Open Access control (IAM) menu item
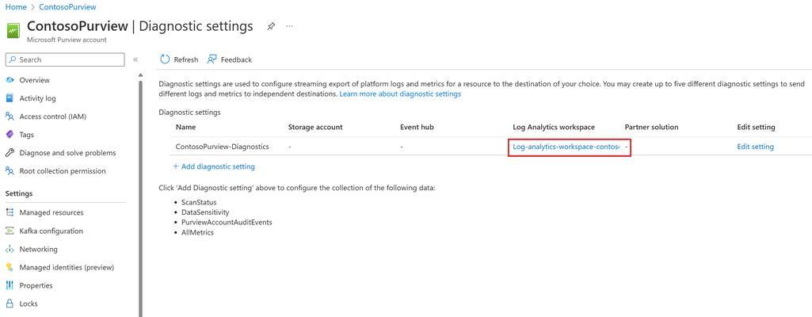This screenshot has height=317, width=812. coord(53,116)
